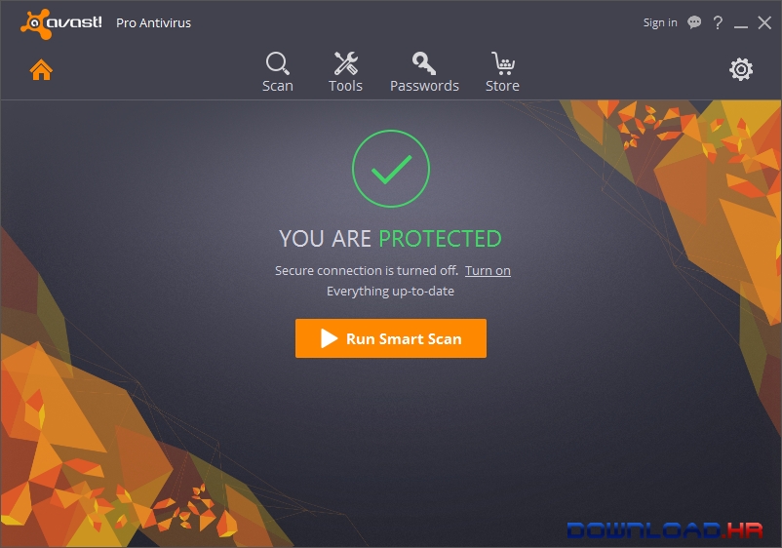Click the feedback speech bubble icon

[694, 22]
